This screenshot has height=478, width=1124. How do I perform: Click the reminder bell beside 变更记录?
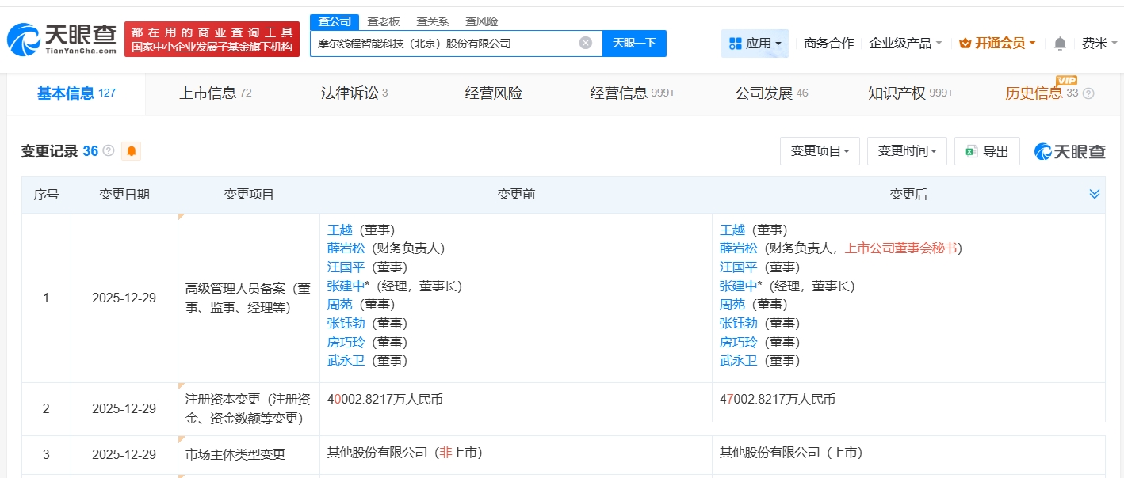131,150
